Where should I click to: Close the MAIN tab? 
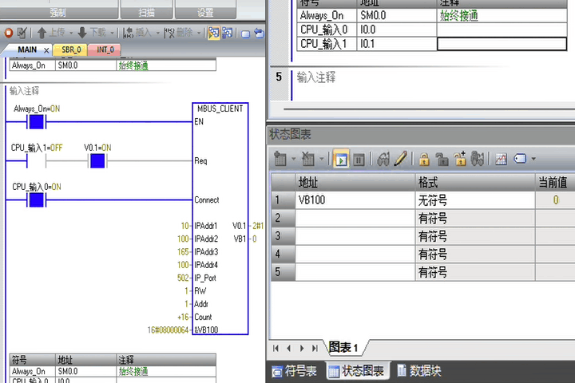tap(46, 50)
